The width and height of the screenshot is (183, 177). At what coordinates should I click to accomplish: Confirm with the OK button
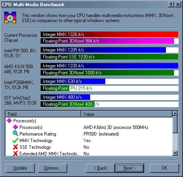pyautogui.click(x=164, y=168)
